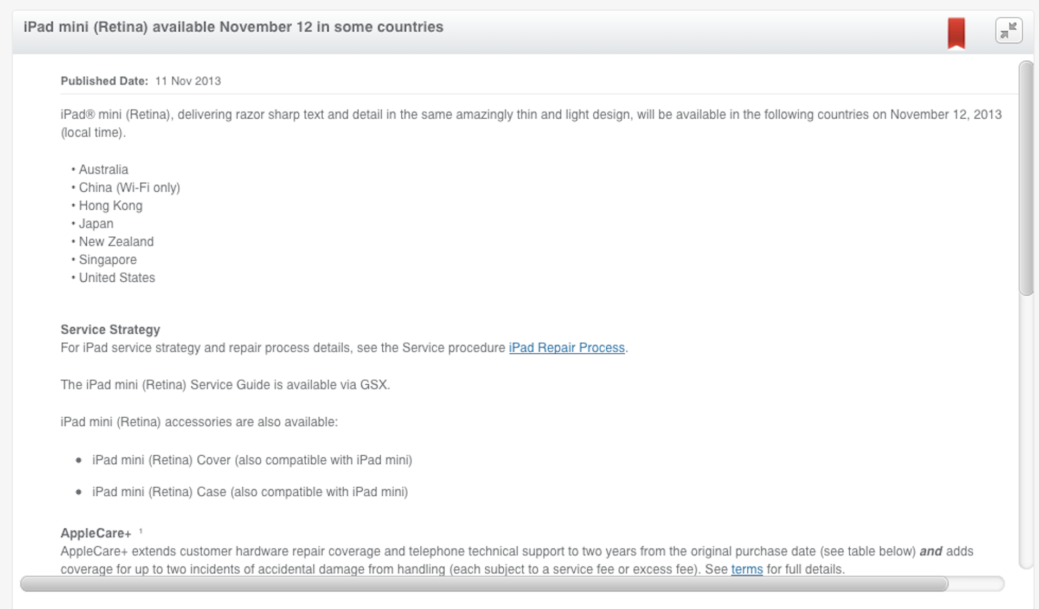Click the published date 11 Nov 2013
This screenshot has height=609, width=1039.
point(188,81)
